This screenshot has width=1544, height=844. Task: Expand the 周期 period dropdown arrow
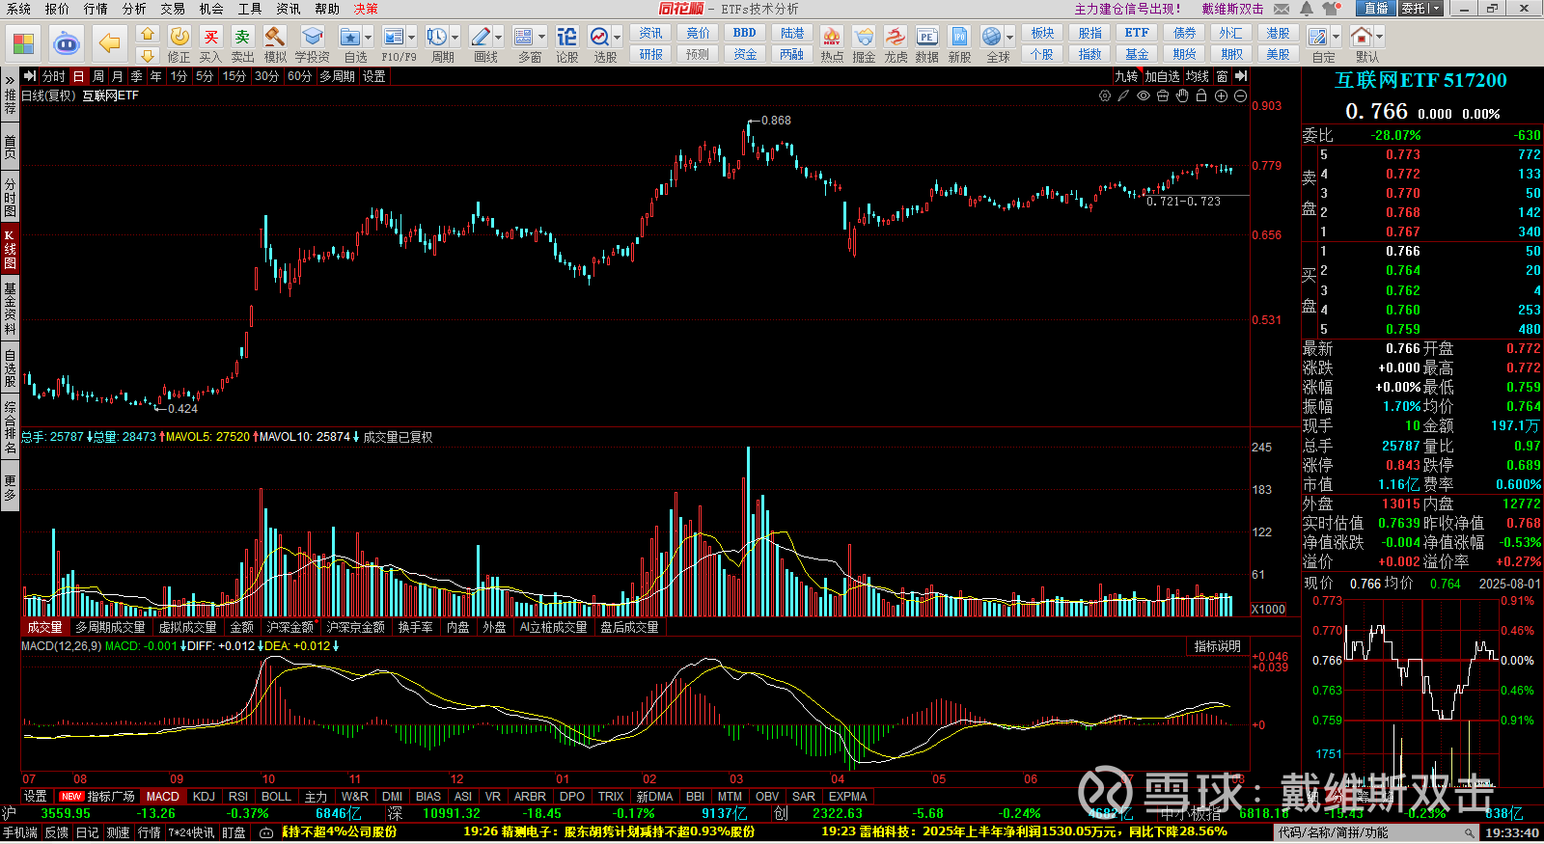[x=455, y=37]
